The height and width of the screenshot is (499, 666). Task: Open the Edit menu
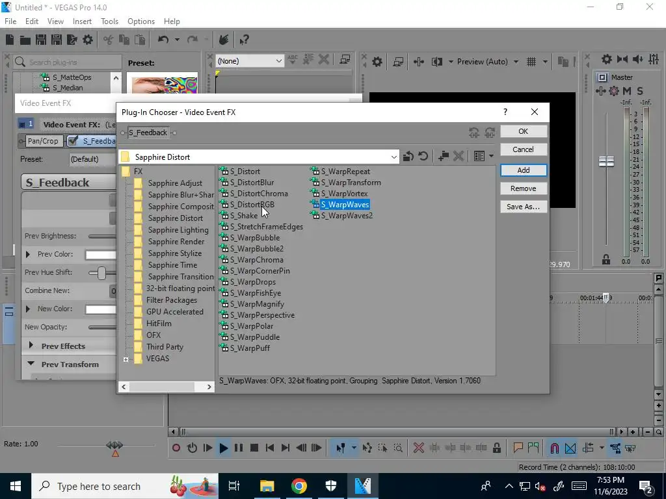click(32, 21)
